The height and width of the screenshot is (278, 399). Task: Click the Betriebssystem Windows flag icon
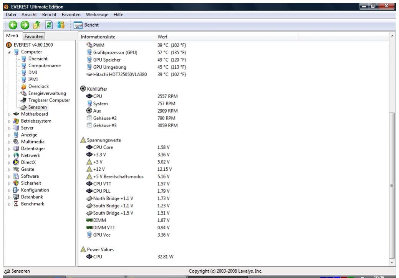(16, 121)
